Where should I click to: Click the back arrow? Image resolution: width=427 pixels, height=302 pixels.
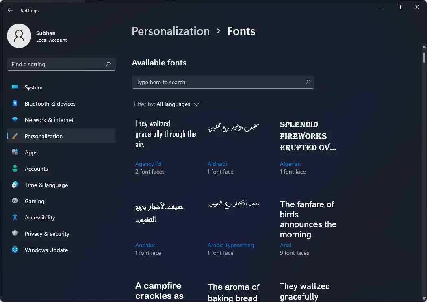pos(10,10)
